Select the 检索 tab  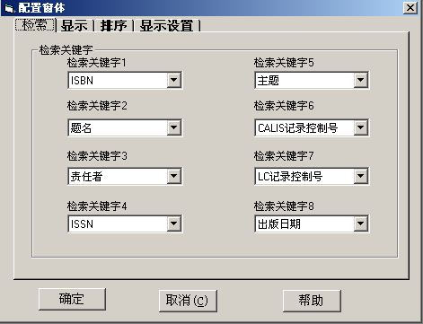click(x=35, y=24)
